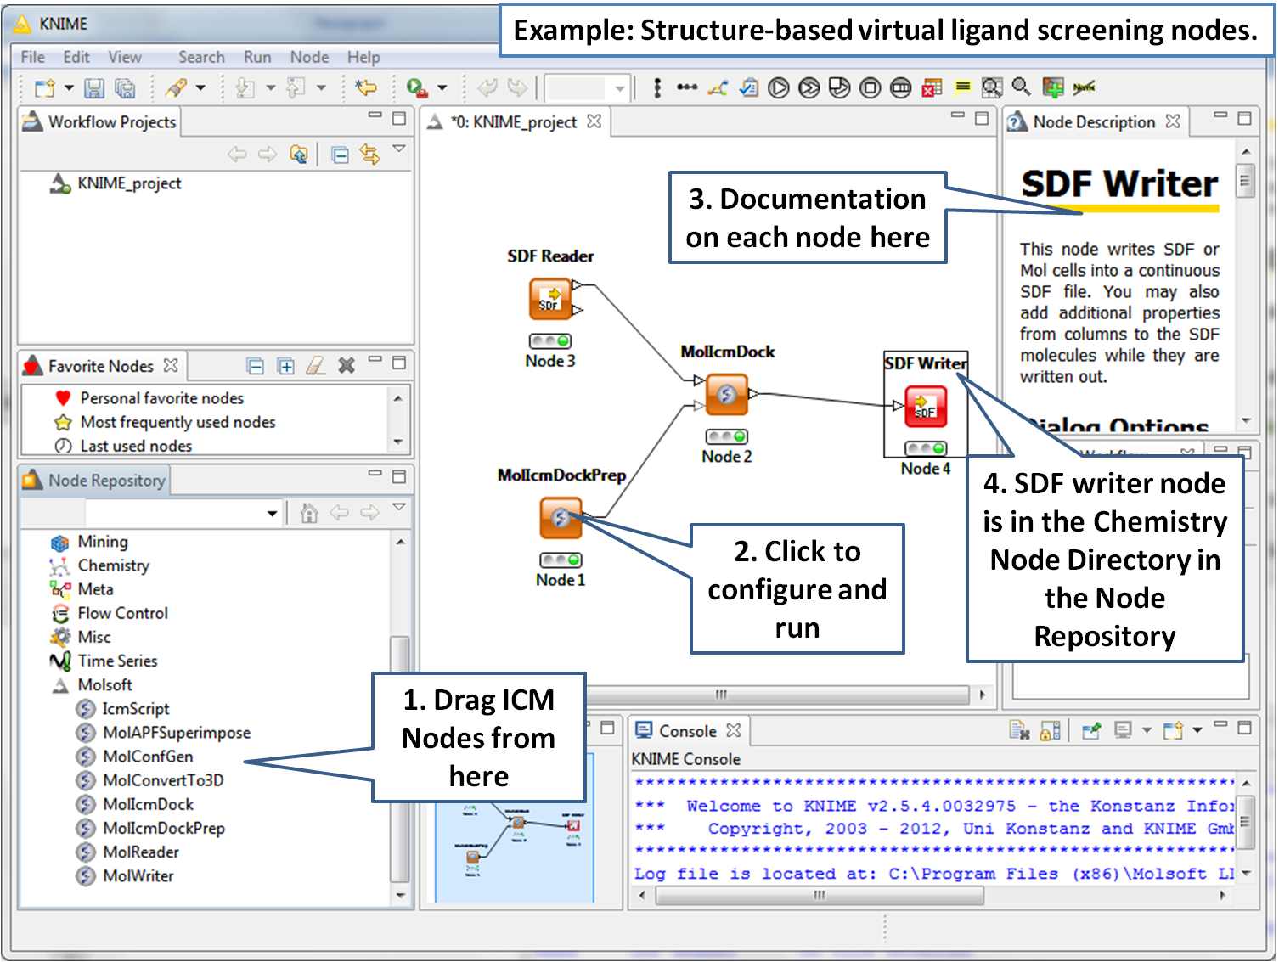Click the Save floppy disk icon
Image resolution: width=1279 pixels, height=962 pixels.
94,87
